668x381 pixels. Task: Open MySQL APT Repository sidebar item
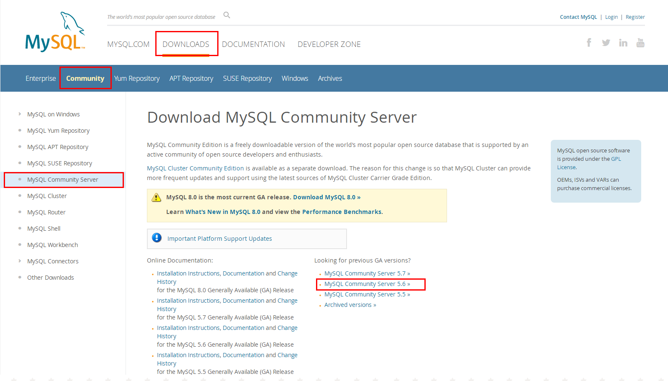click(x=58, y=147)
